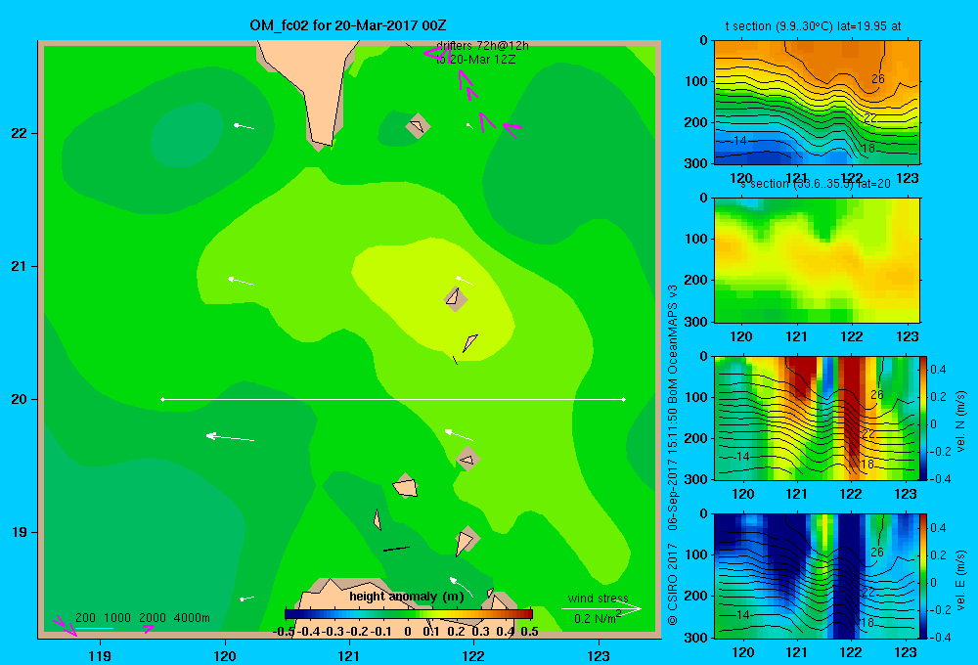
Task: Click latitude label 20 on main map axis
Action: point(20,399)
